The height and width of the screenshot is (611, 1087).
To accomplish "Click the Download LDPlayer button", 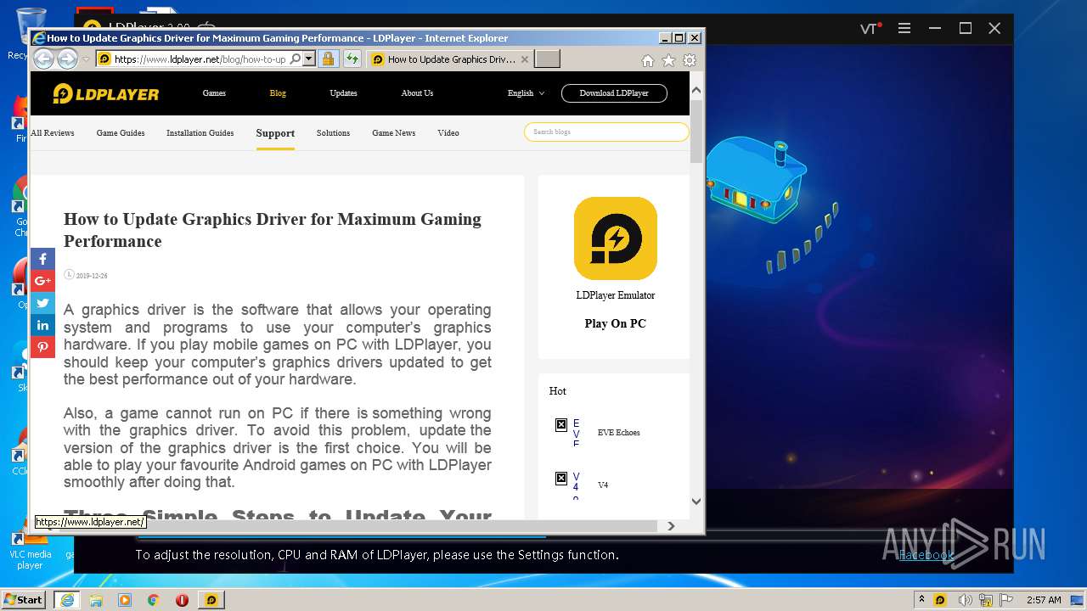I will (614, 93).
